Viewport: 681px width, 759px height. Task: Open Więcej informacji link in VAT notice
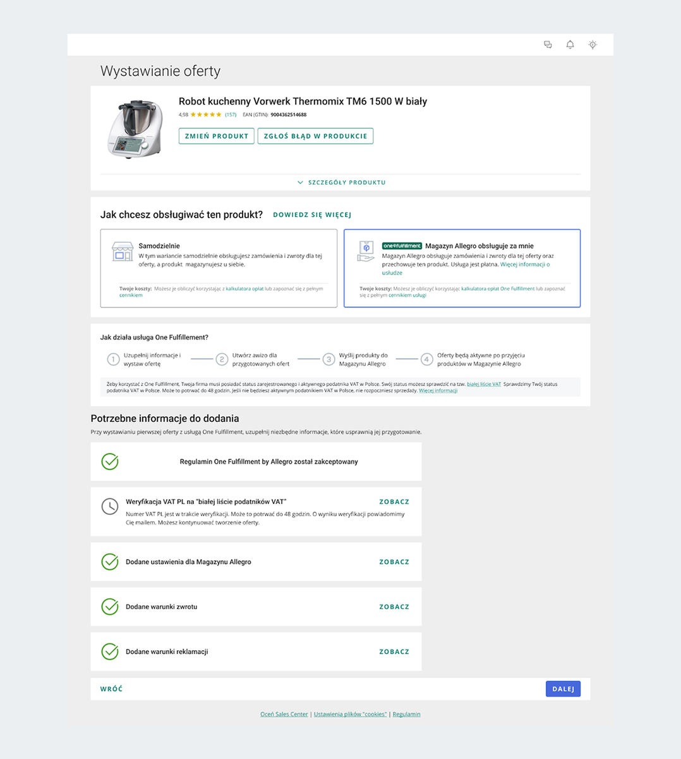click(x=438, y=391)
